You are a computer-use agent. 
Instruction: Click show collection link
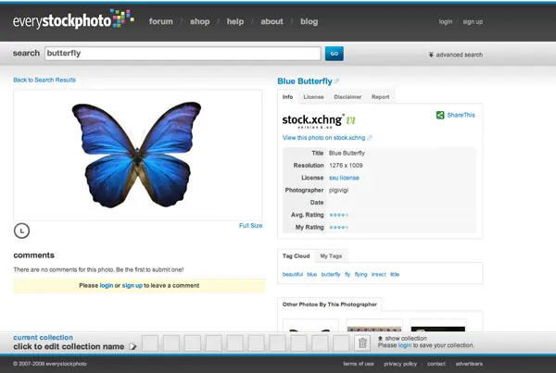(406, 338)
